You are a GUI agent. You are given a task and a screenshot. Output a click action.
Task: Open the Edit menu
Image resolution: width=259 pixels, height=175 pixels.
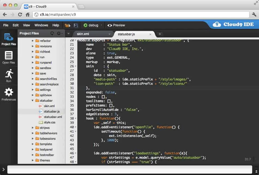point(16,25)
